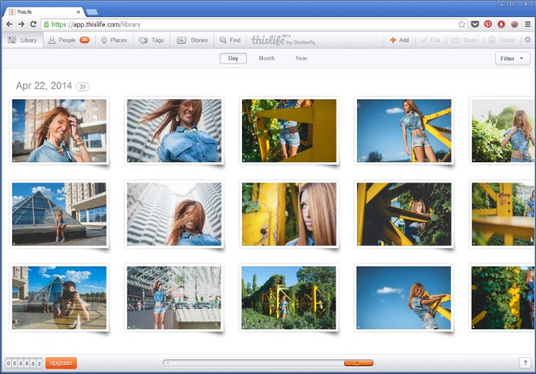
Task: Go forward in browser history
Action: point(21,24)
